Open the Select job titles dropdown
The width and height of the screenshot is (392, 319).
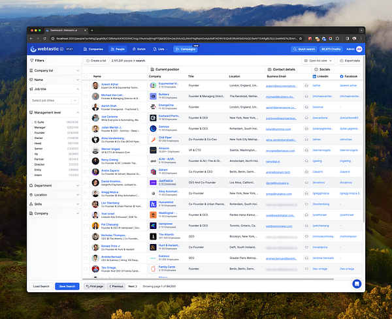point(54,100)
